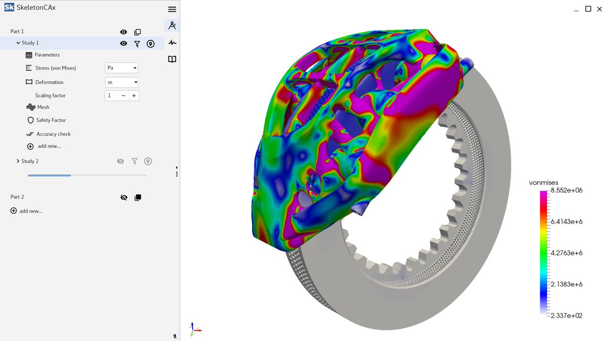
Task: Open the Safety Factor item
Action: [51, 120]
